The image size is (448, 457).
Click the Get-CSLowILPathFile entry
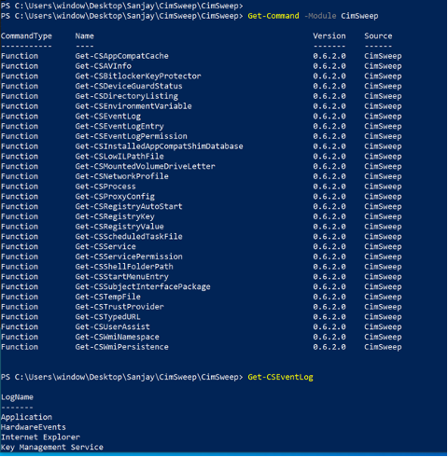(119, 157)
